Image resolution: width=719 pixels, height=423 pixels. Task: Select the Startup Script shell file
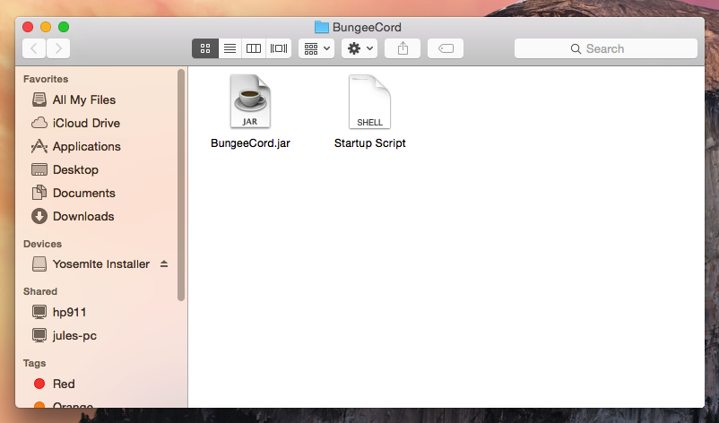tap(369, 102)
